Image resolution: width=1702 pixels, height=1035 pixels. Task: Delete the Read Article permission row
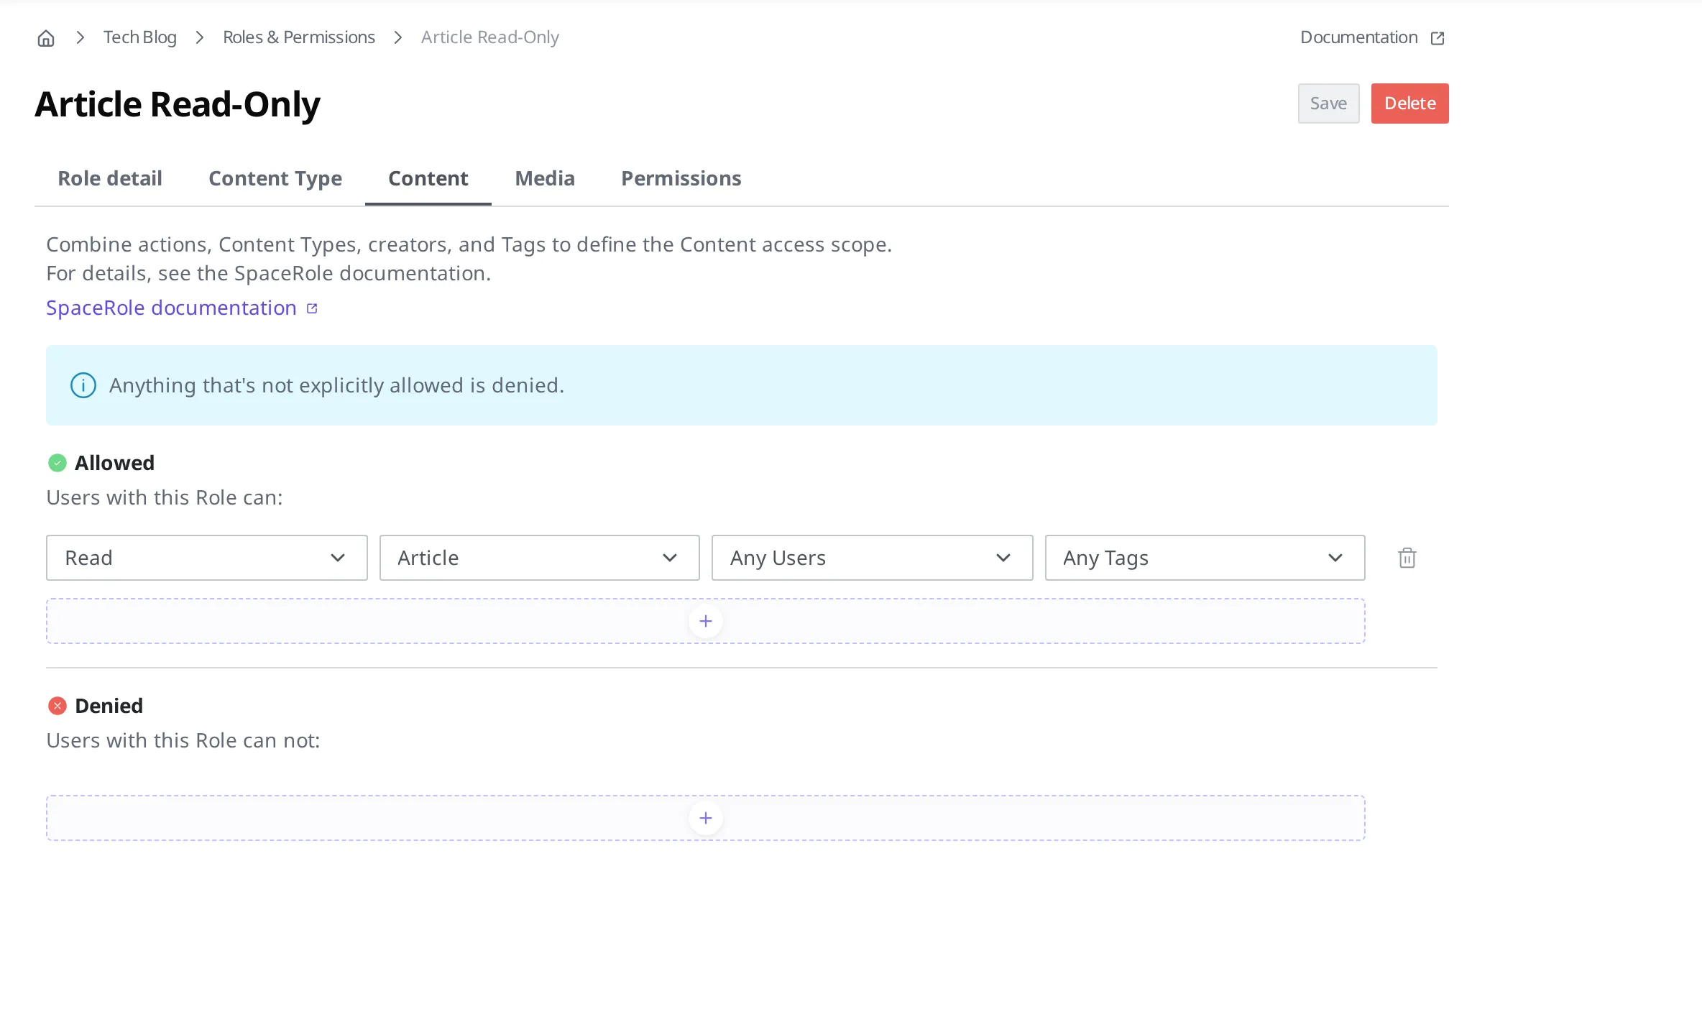click(x=1407, y=558)
